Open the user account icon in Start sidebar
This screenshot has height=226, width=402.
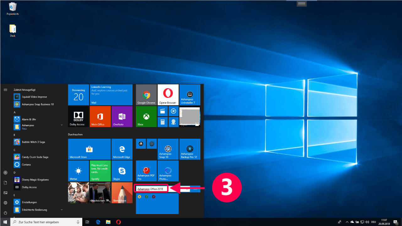pos(5,173)
